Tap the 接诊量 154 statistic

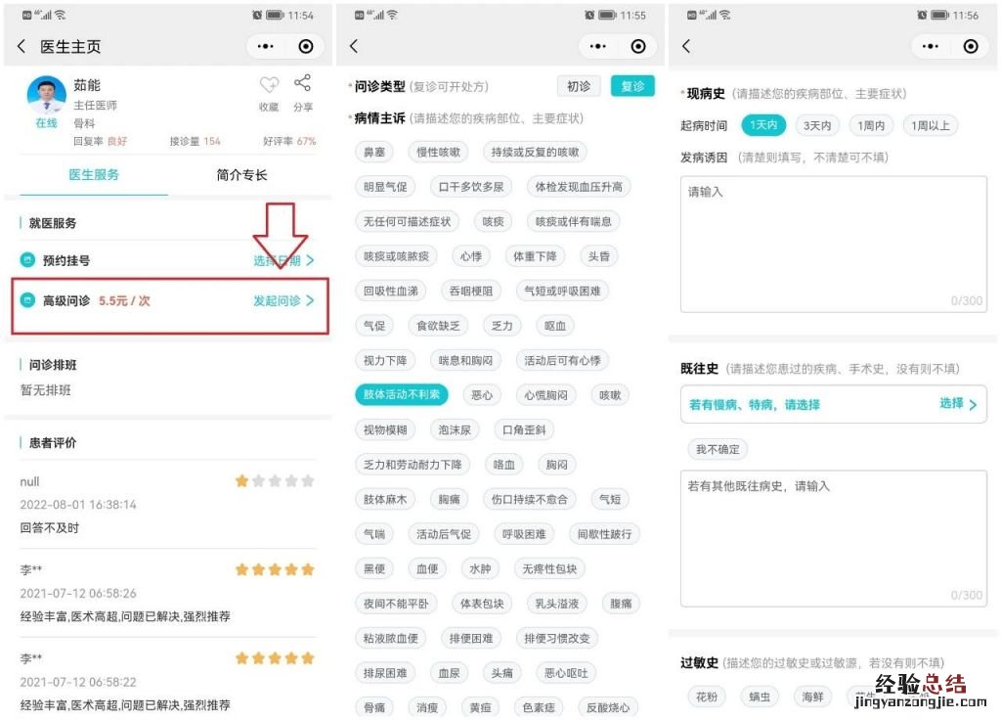(x=195, y=141)
